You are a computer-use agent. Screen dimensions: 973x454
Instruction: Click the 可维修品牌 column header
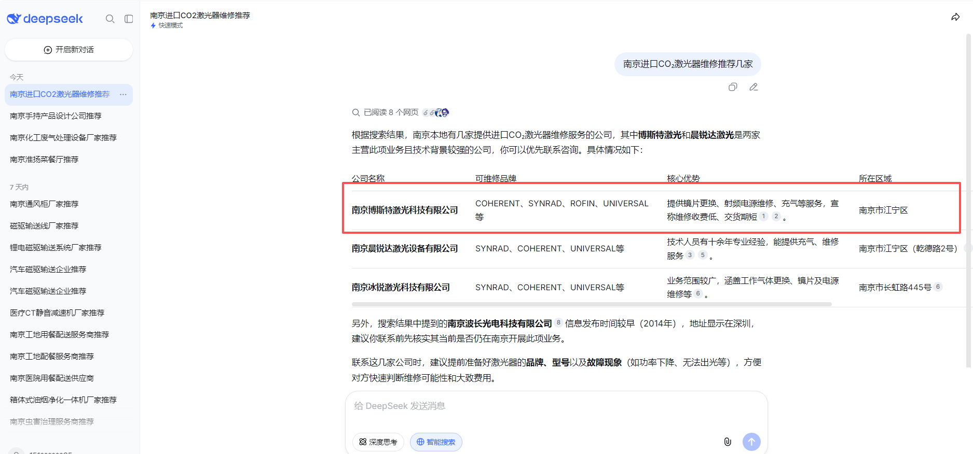pyautogui.click(x=496, y=178)
